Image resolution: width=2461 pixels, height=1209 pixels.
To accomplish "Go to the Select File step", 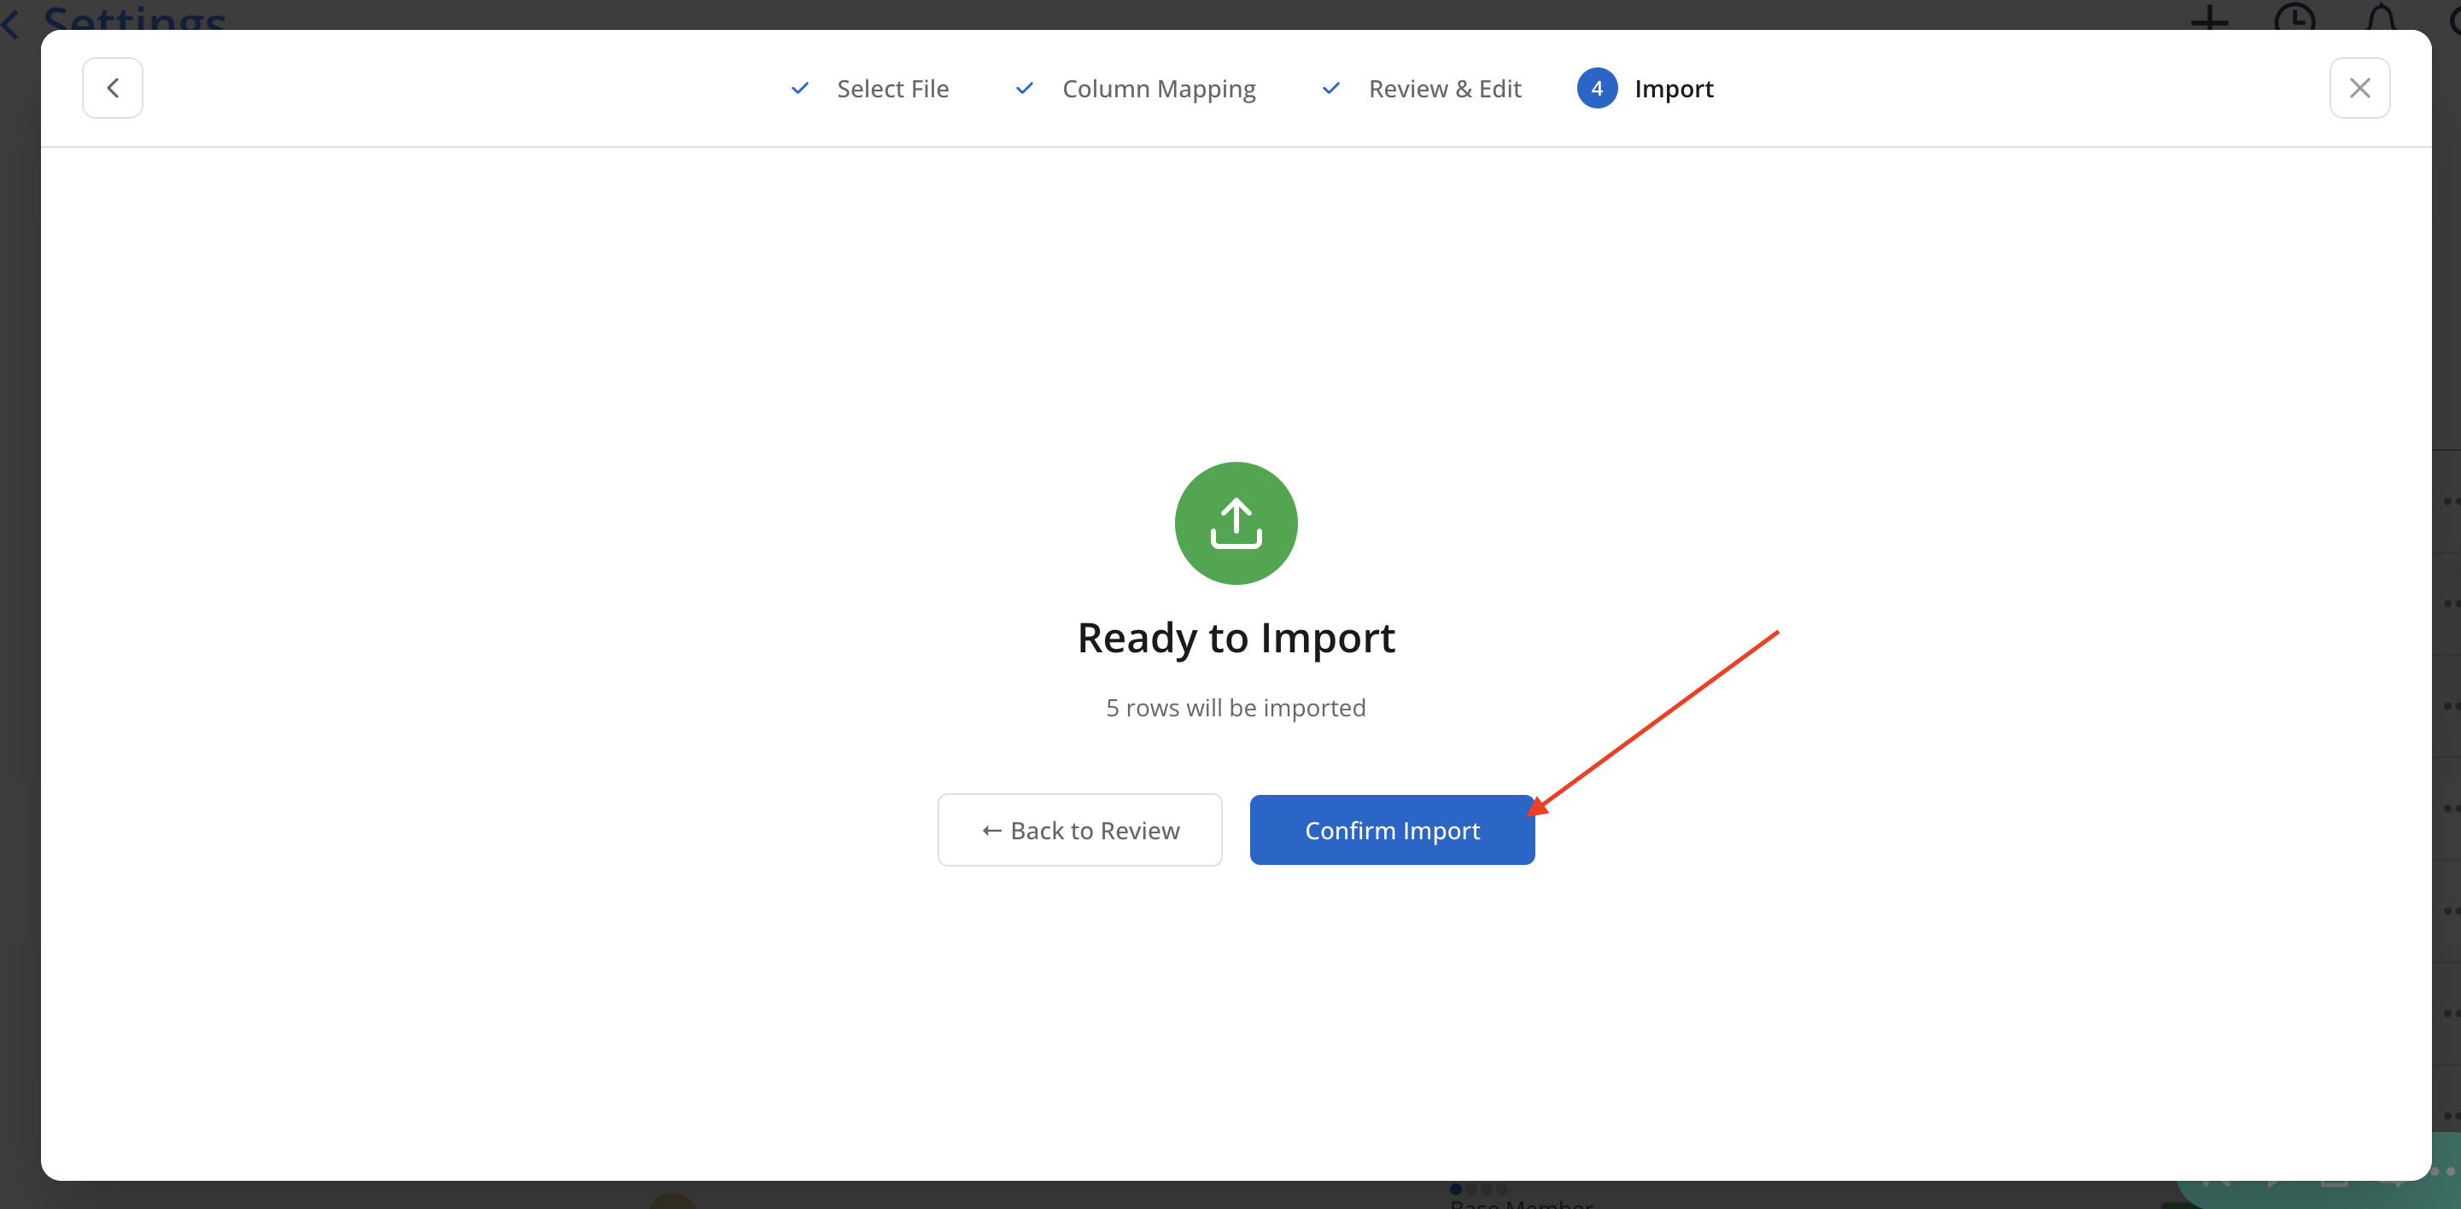I will (x=892, y=89).
